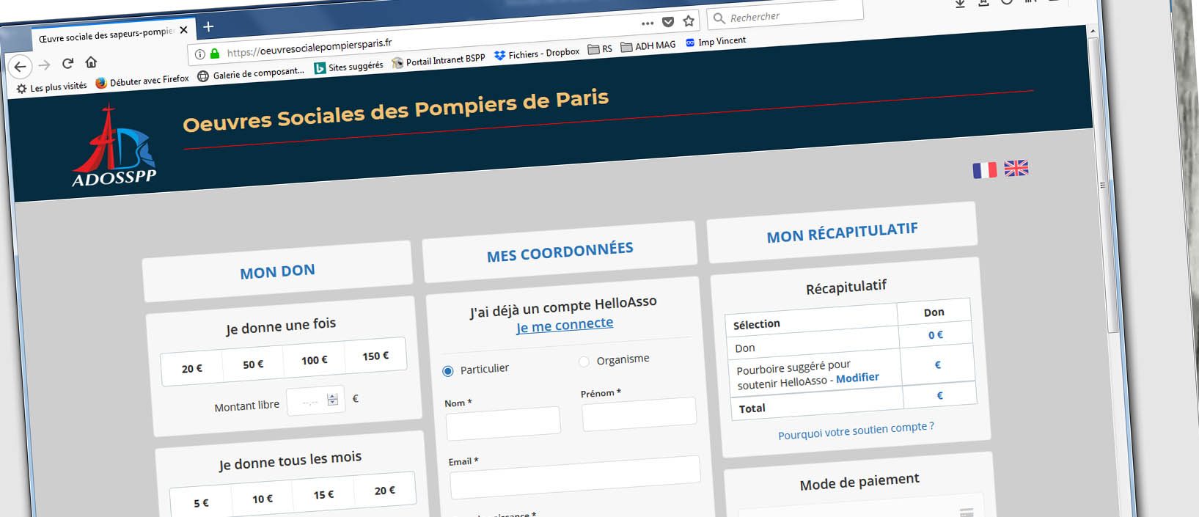The width and height of the screenshot is (1199, 517).
Task: Click the green padlock security icon
Action: tap(215, 54)
